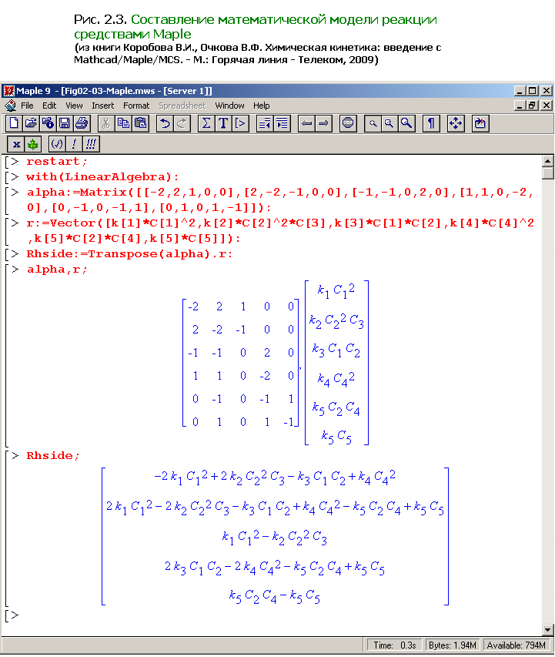Insert Maple input with the Sigma icon
Screen dimensions: 555x657
click(206, 123)
